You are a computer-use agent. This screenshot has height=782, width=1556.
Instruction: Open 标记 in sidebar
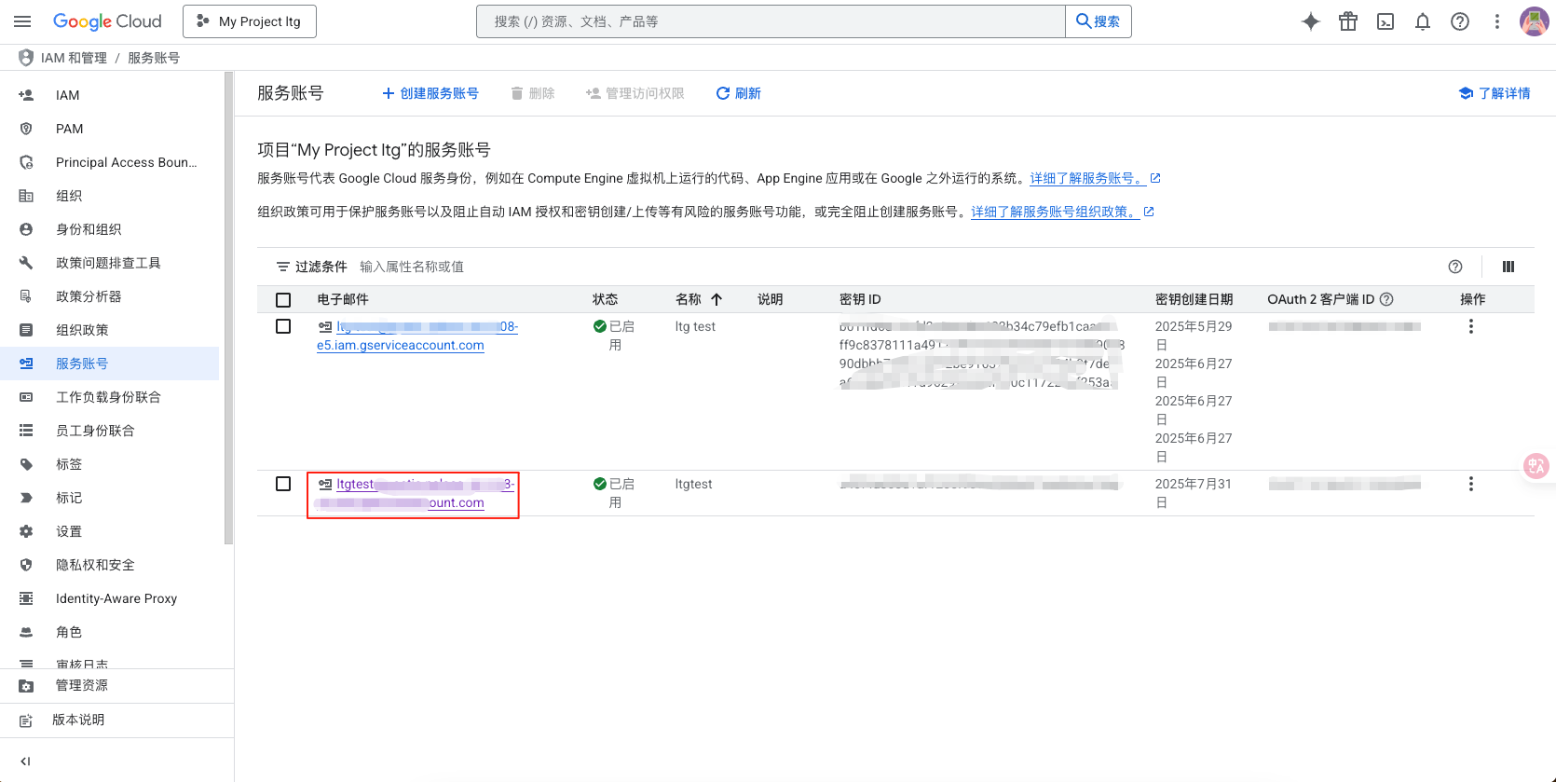[110, 498]
